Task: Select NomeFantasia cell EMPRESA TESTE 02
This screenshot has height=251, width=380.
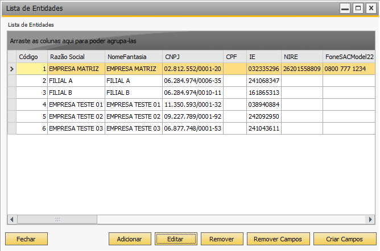Action: point(134,116)
